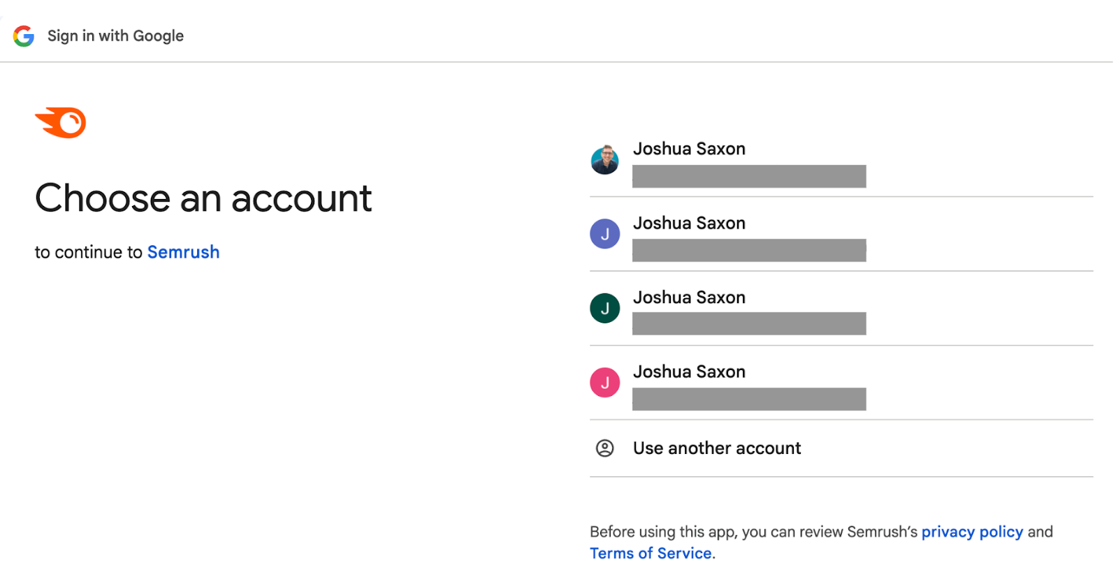
Task: Click the Joshua Saxon name beside the purple avatar
Action: click(689, 223)
